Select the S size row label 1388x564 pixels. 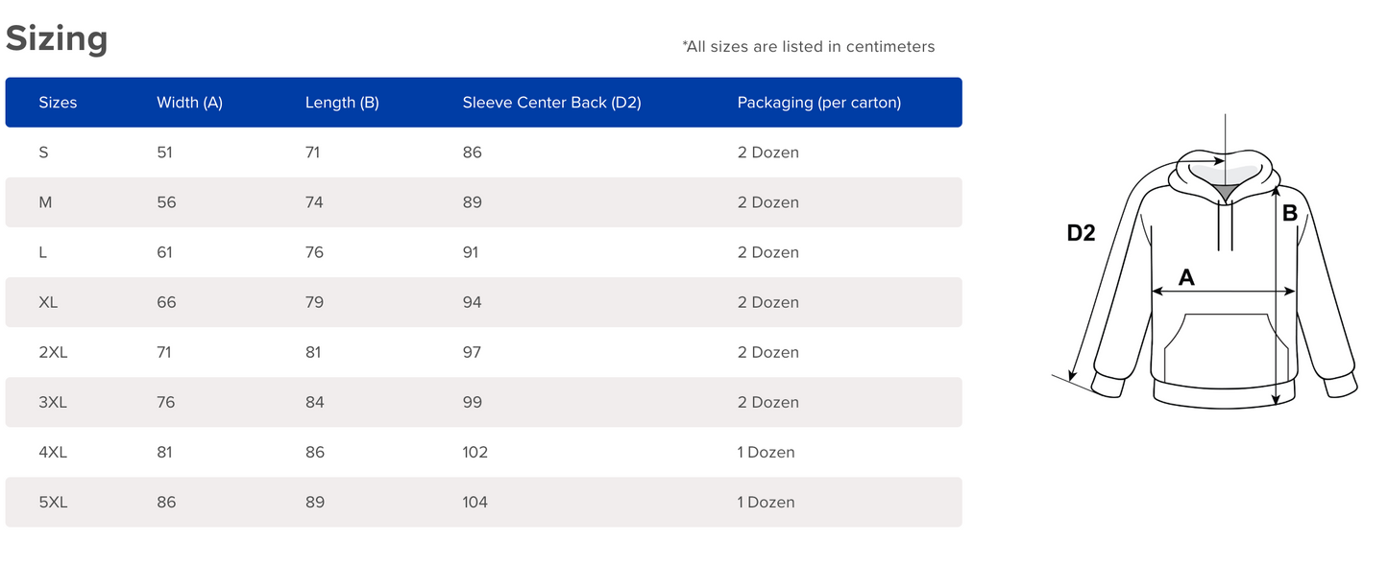tap(43, 153)
